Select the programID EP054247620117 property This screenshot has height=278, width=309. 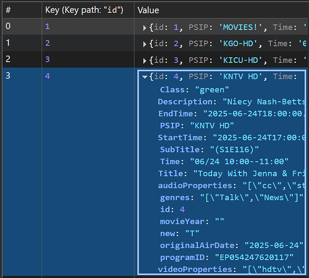coord(226,257)
